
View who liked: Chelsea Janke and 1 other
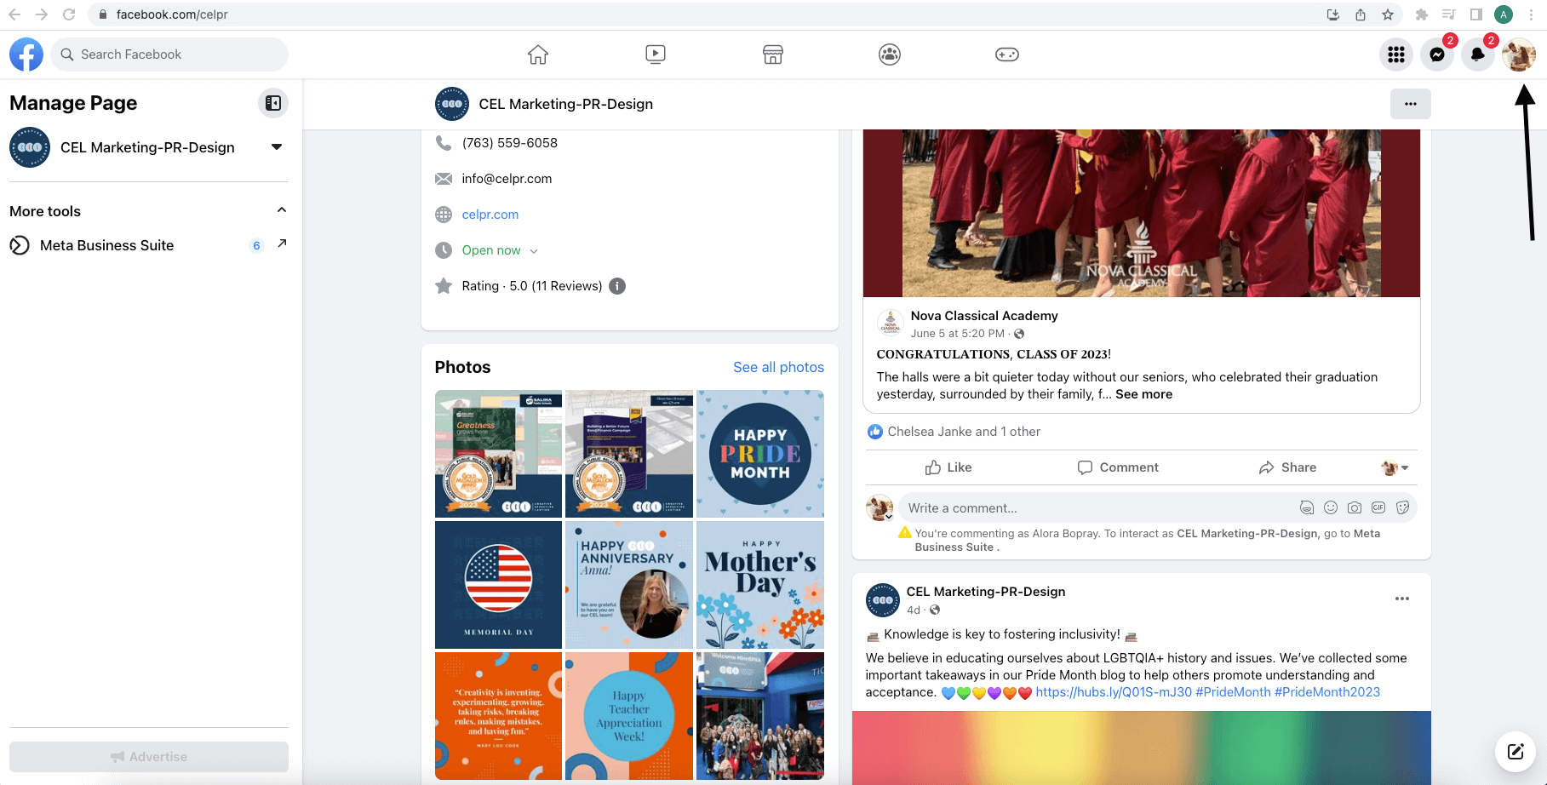tap(964, 432)
